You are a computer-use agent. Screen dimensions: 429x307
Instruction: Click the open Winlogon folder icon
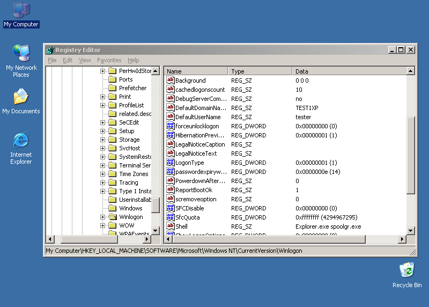coord(113,217)
